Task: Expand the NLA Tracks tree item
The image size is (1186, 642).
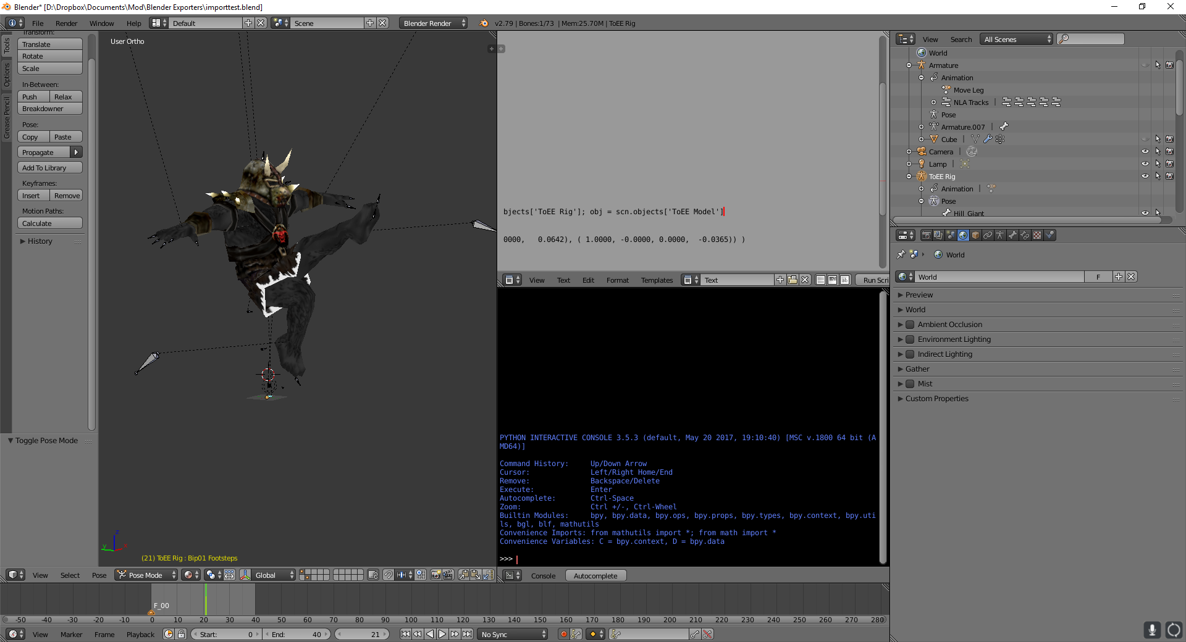Action: (933, 102)
